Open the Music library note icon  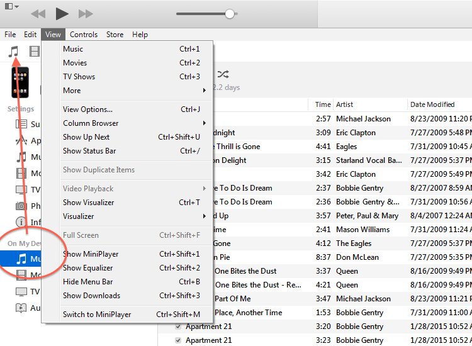point(13,52)
